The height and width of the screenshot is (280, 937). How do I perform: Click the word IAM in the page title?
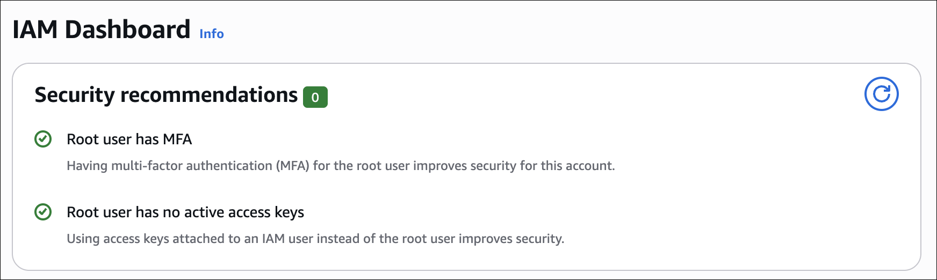(35, 30)
